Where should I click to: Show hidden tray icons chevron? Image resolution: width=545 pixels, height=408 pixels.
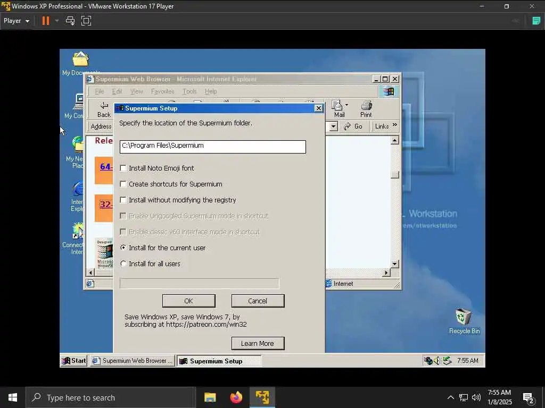pos(450,397)
